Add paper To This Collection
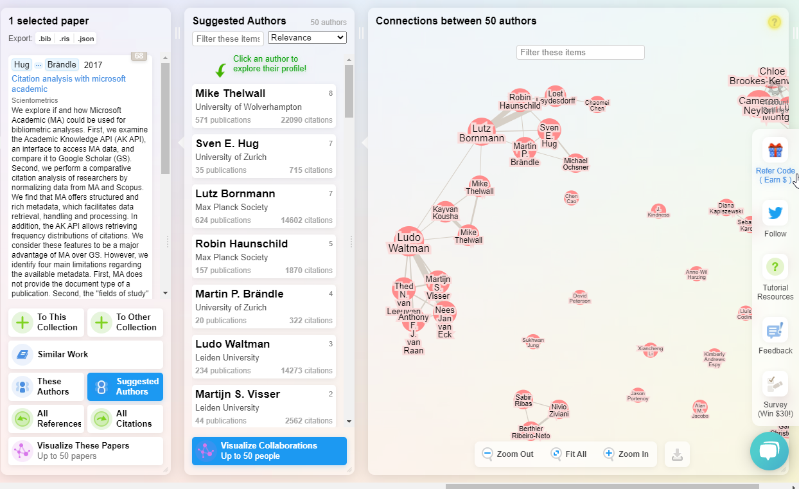799x489 pixels. pyautogui.click(x=46, y=323)
